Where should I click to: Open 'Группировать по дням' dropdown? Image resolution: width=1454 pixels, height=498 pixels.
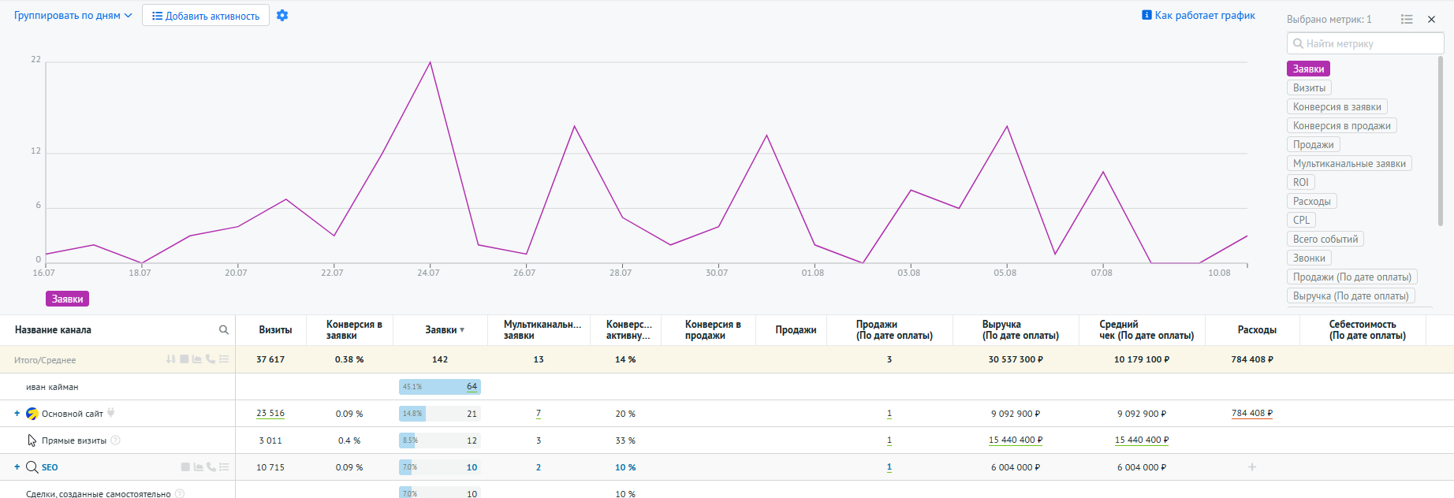tap(73, 16)
